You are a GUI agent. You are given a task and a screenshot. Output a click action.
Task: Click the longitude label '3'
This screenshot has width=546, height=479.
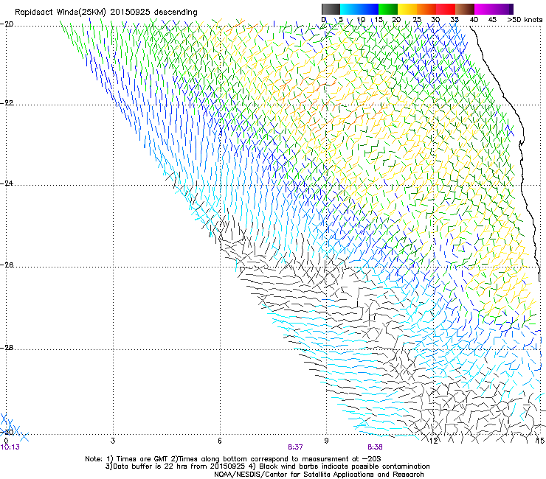[x=113, y=441]
